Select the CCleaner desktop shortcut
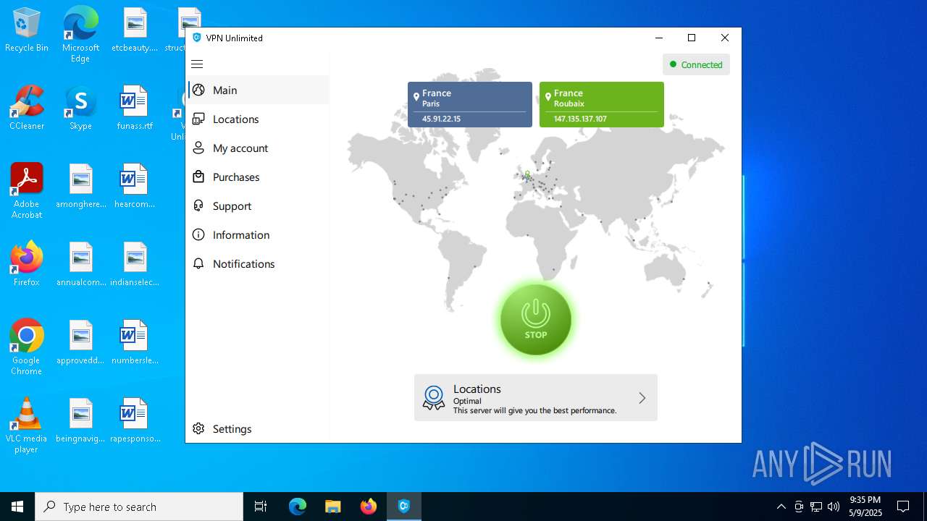 [x=27, y=108]
